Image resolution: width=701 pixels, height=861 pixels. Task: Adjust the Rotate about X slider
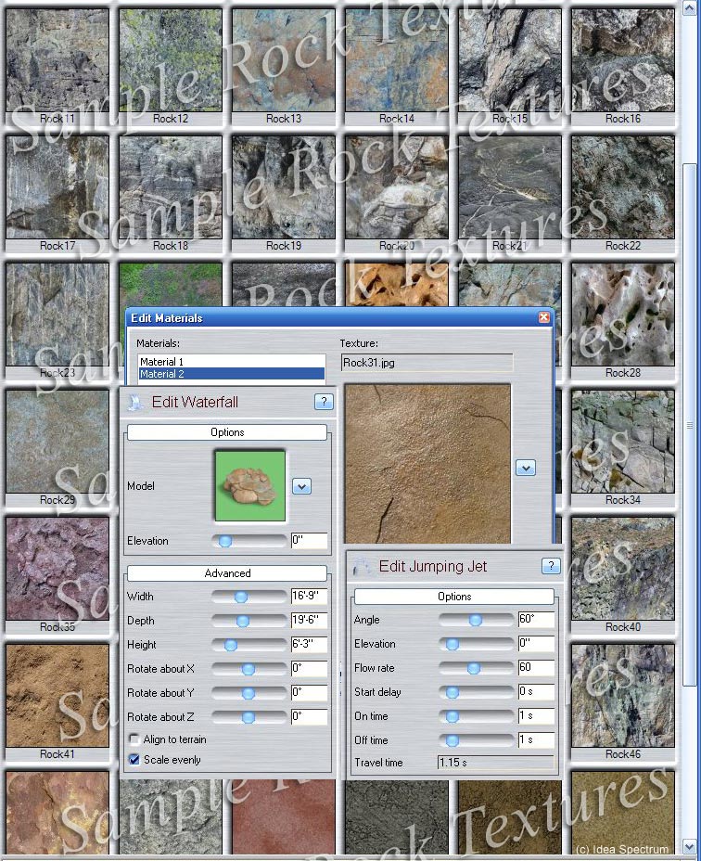[249, 669]
